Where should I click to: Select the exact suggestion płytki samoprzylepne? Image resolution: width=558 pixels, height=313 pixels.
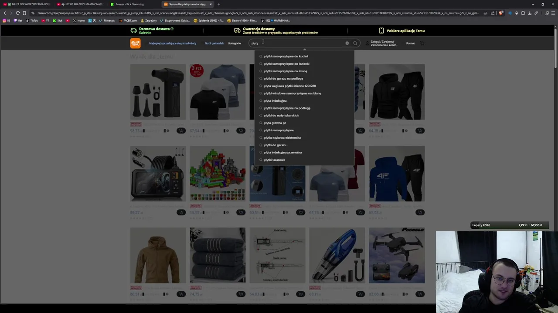304,130
